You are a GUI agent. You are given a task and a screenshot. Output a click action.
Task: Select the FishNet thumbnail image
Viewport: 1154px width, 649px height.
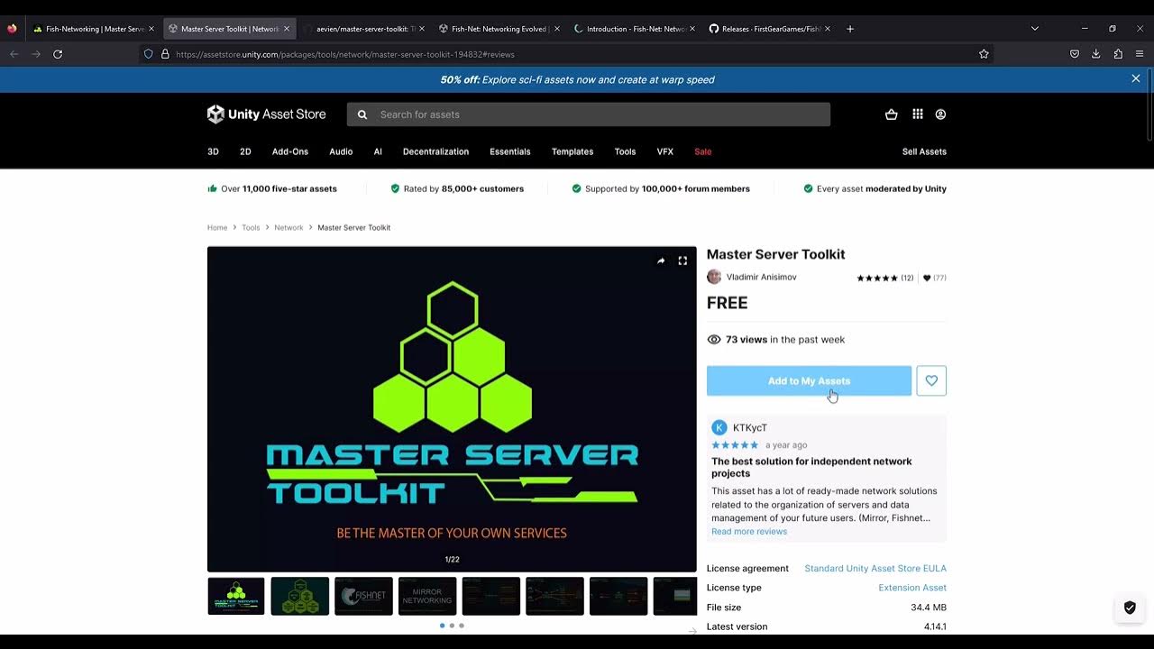coord(363,596)
